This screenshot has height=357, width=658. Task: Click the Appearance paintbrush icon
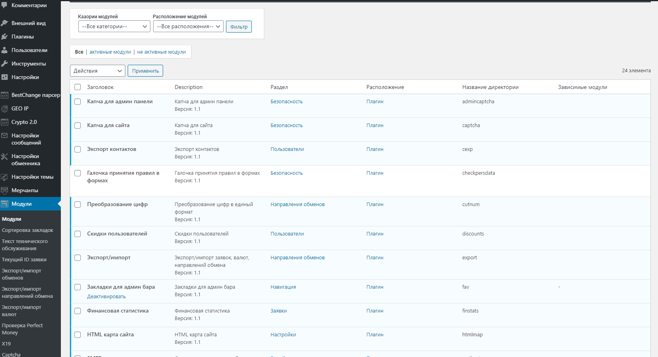5,23
